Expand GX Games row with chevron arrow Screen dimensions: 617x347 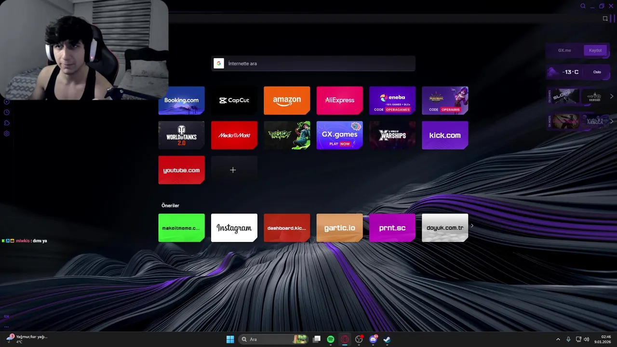click(x=612, y=96)
